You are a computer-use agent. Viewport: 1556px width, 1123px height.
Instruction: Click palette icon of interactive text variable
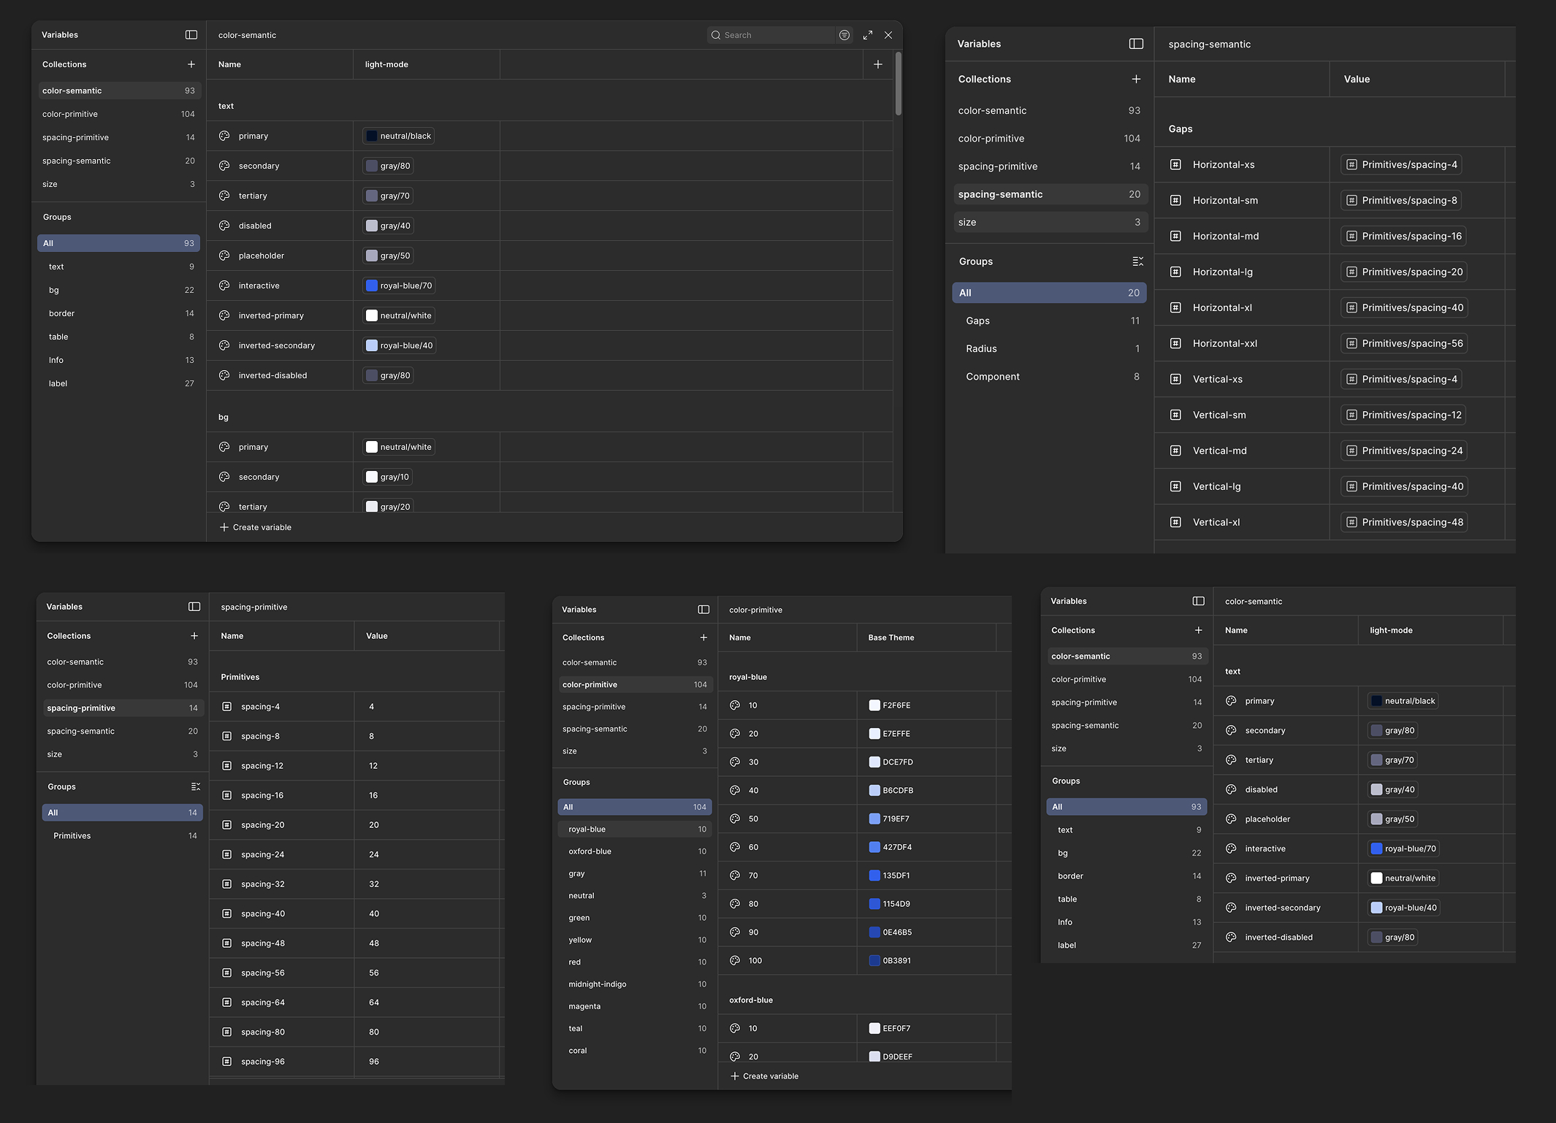coord(225,285)
